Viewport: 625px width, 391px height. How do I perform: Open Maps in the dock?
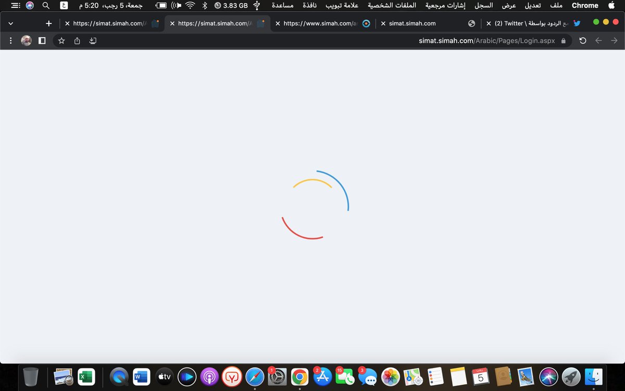(x=413, y=376)
